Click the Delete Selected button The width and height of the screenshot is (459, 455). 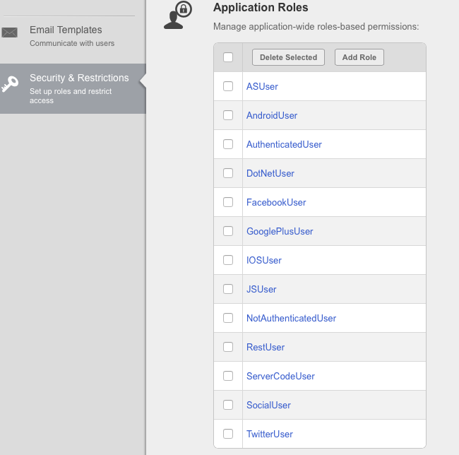(288, 57)
